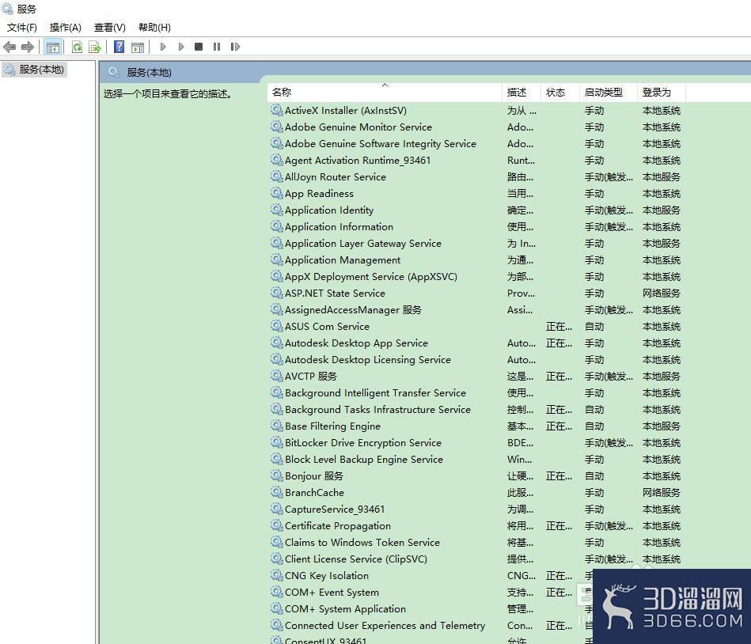Select the Application Information service
The image size is (751, 644).
click(339, 227)
